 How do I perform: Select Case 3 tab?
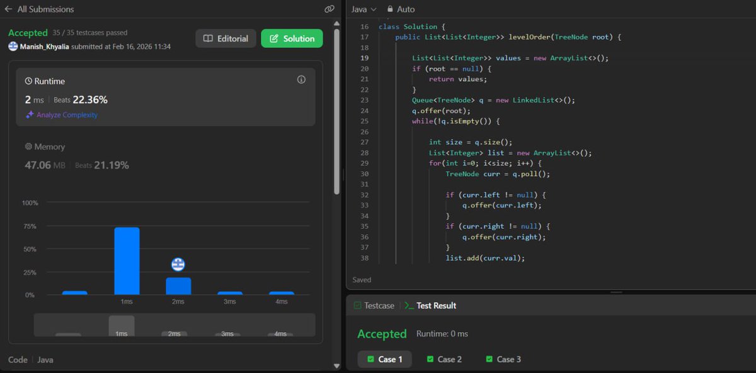click(503, 359)
